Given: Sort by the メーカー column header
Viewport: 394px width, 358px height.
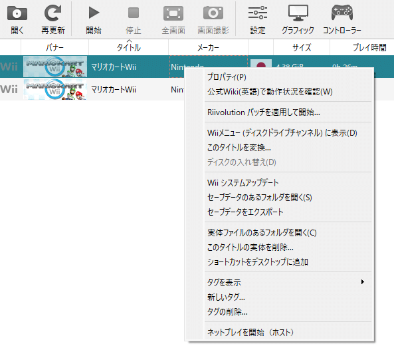Looking at the screenshot, I should [x=209, y=47].
